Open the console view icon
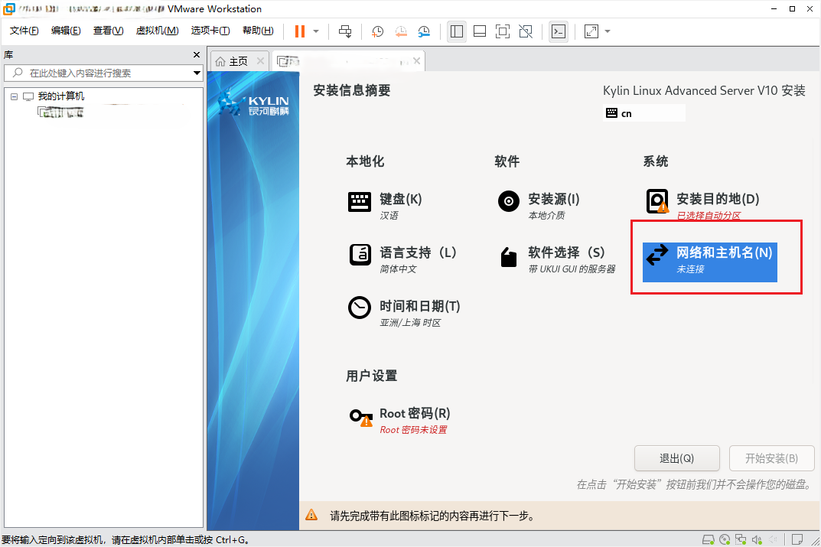The height and width of the screenshot is (547, 821). tap(559, 31)
